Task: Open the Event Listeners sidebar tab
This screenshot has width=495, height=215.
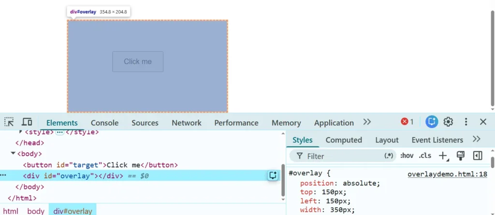Action: (437, 140)
